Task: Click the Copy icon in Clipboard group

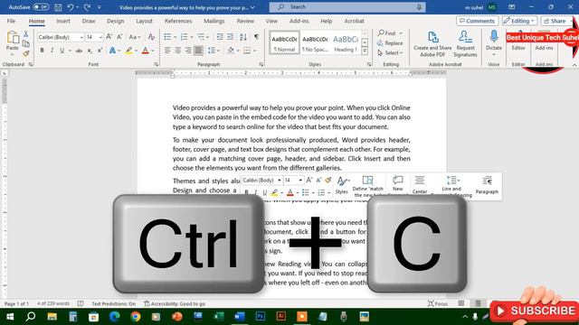Action: point(26,44)
